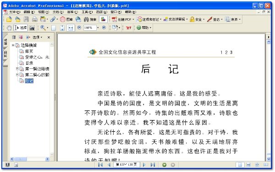Select the 后记 bookmark
This screenshot has width=275, height=172.
29,81
